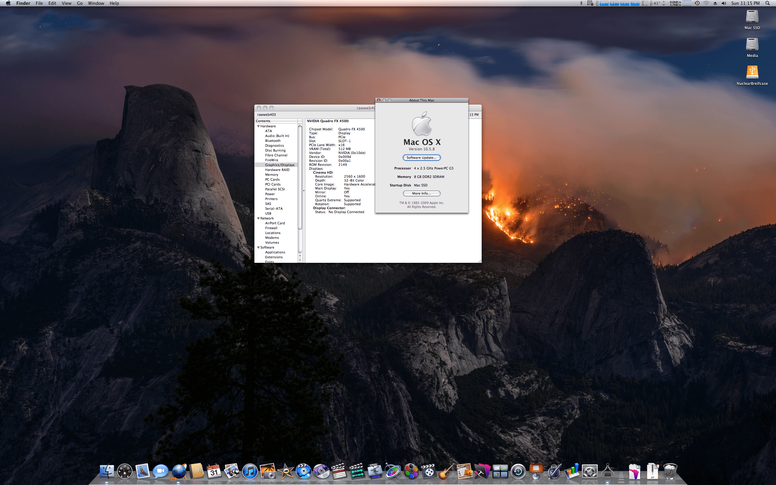This screenshot has width=776, height=485.
Task: Open Mail from the Dock
Action: [x=143, y=471]
